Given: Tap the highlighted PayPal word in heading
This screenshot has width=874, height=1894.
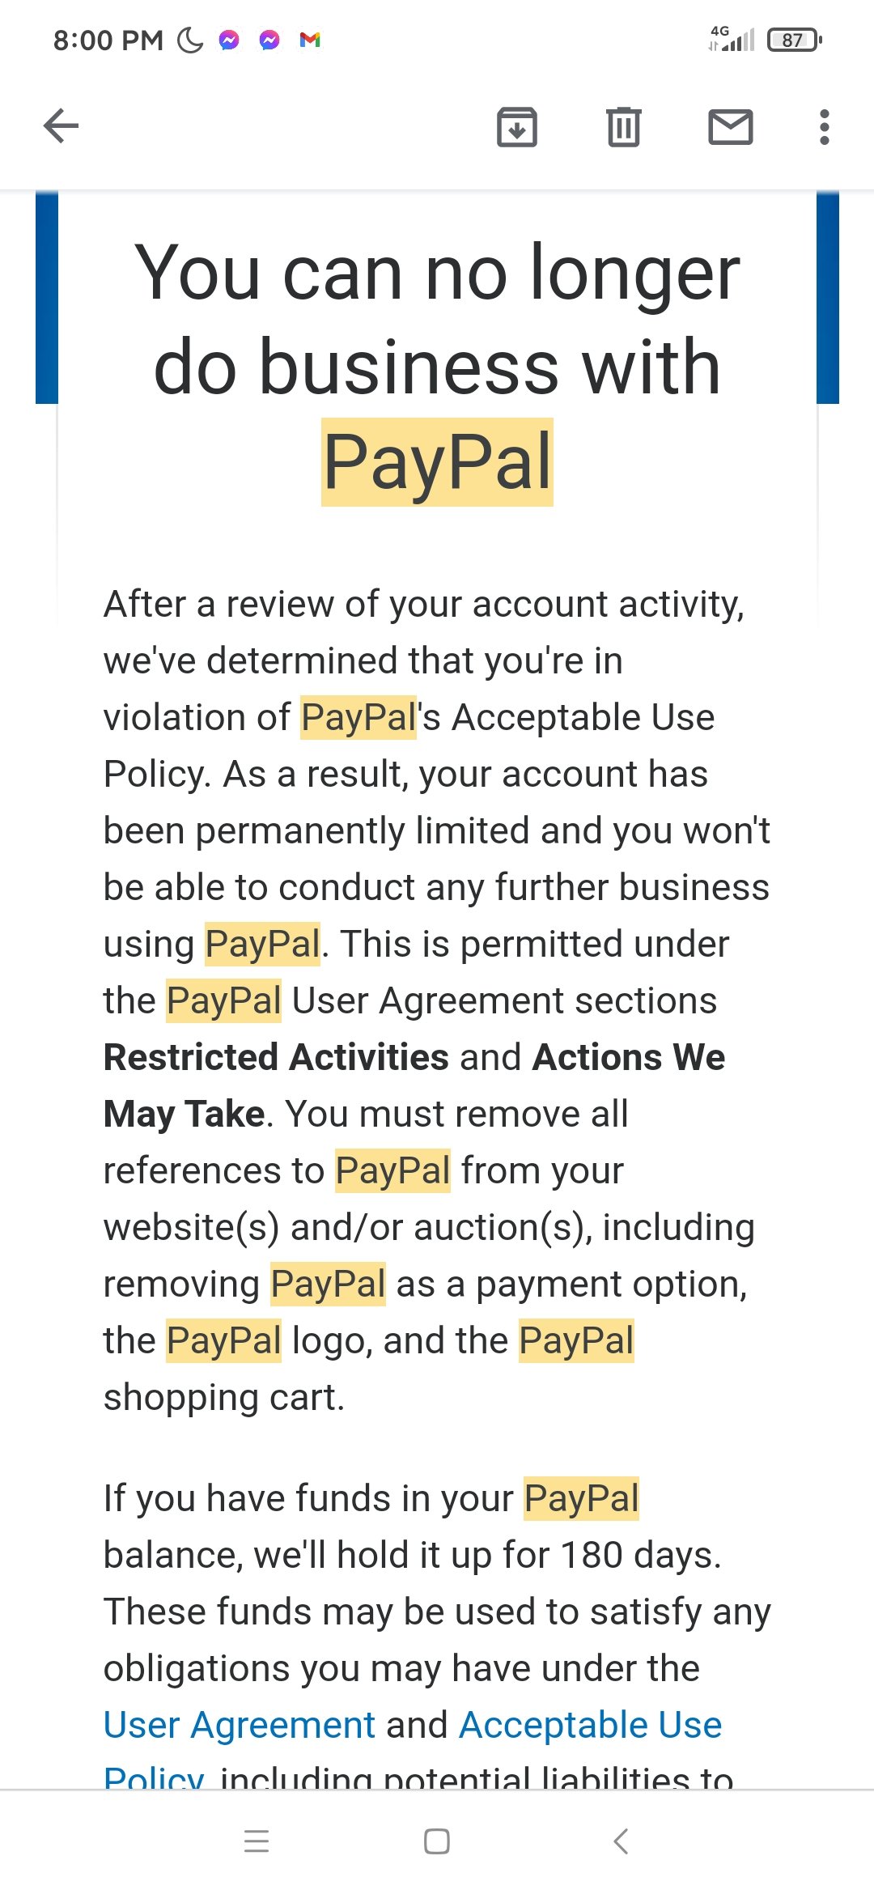Looking at the screenshot, I should point(437,462).
